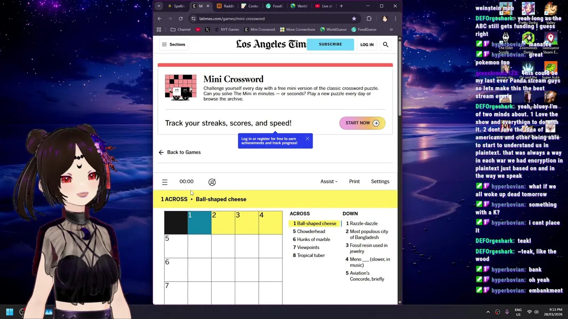
Task: Switch to the WorldGuessr tab
Action: coord(299,6)
